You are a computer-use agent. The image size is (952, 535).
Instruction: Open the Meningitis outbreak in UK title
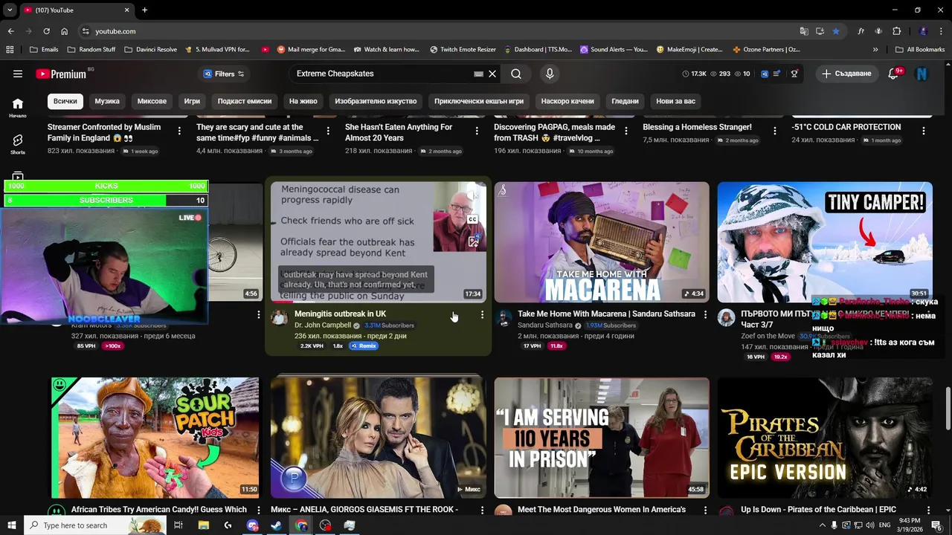(340, 314)
